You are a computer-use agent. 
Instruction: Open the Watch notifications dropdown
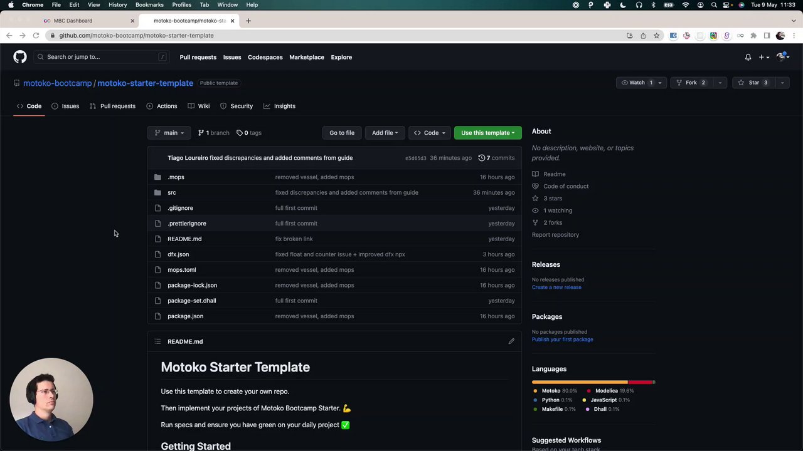coord(641,83)
